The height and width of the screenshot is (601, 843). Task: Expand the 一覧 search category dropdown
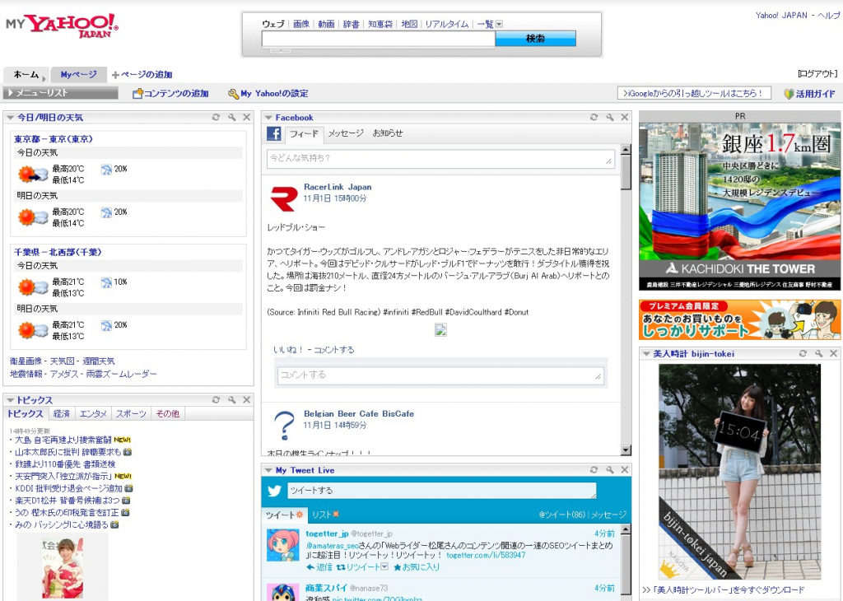pyautogui.click(x=499, y=25)
